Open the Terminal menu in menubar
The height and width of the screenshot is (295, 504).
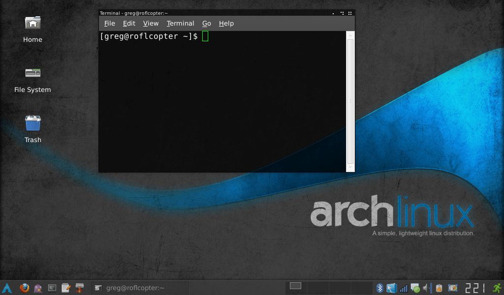click(x=180, y=24)
